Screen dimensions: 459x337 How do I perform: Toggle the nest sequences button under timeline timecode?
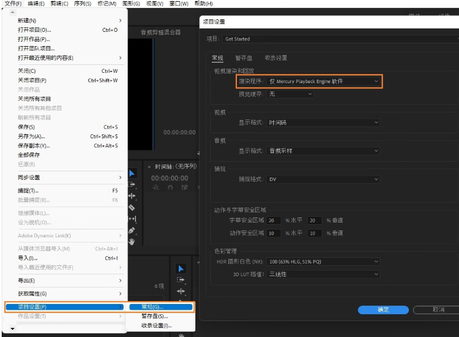pos(155,187)
